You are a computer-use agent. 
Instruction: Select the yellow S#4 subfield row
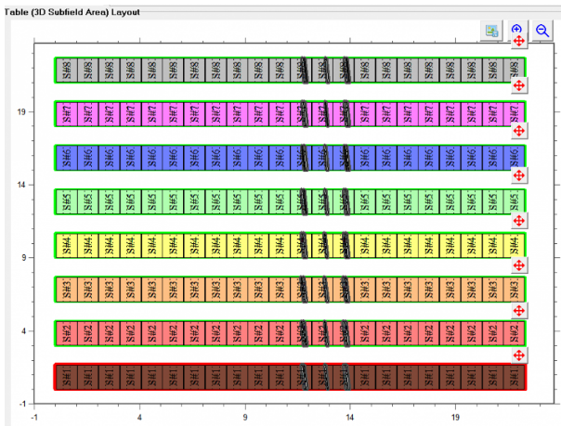pos(232,245)
